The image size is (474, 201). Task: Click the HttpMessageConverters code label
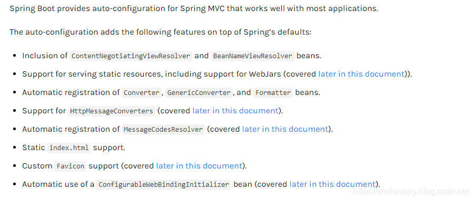(x=112, y=111)
